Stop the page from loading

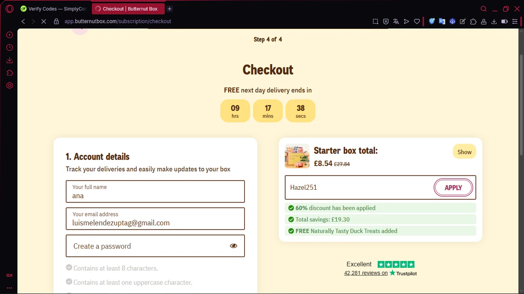coord(44,21)
